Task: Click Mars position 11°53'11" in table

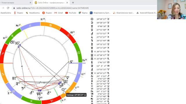Action: coord(101,34)
